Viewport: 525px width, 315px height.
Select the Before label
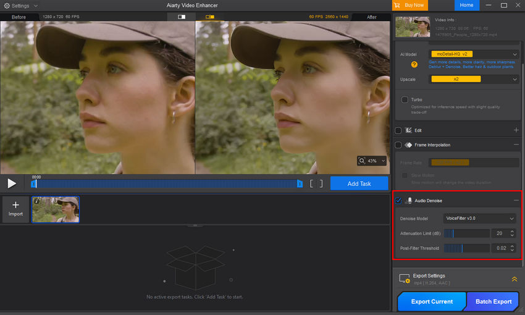tap(19, 17)
